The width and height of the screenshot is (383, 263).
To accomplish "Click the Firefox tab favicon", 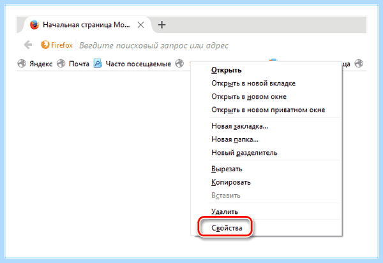I will click(x=34, y=25).
